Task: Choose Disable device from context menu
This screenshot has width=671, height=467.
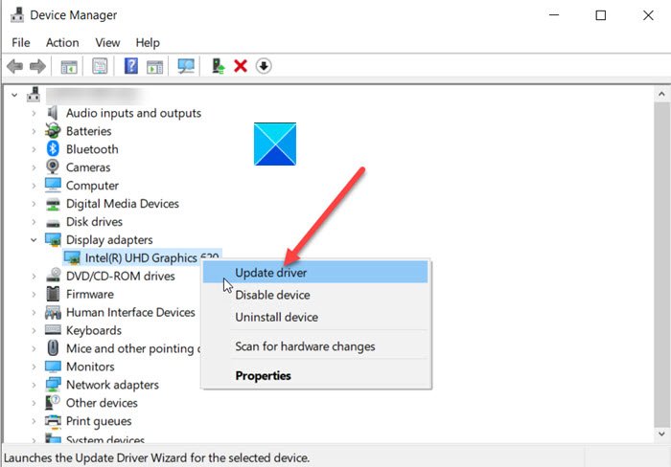Action: click(x=315, y=295)
